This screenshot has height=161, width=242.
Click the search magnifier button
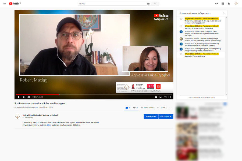(x=155, y=3)
